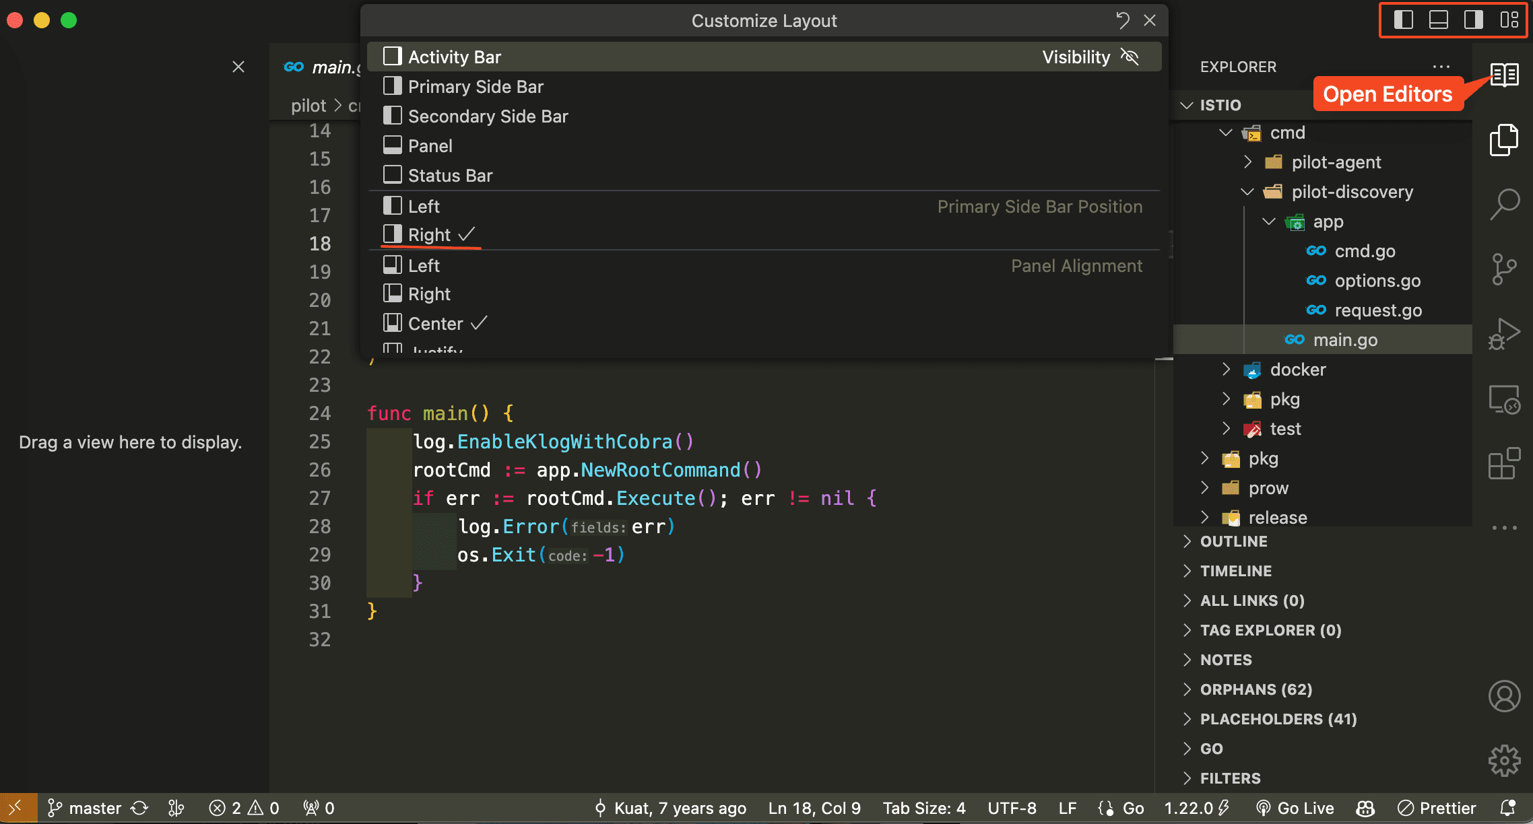Open Accounts menu icon
The width and height of the screenshot is (1533, 824).
coord(1504,696)
